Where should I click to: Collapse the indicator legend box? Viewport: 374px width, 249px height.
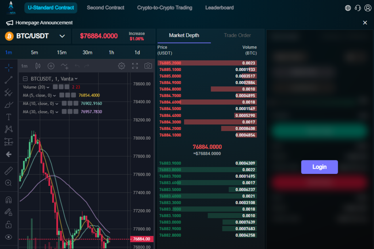(25, 79)
